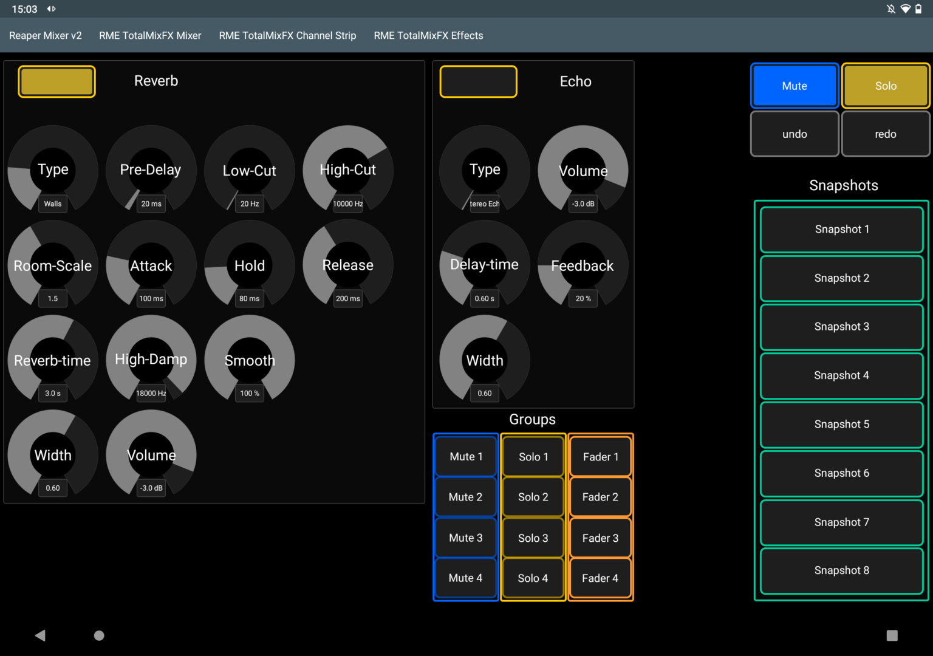This screenshot has width=933, height=656.
Task: Open the RME TotalMixFX Effects page
Action: [428, 35]
